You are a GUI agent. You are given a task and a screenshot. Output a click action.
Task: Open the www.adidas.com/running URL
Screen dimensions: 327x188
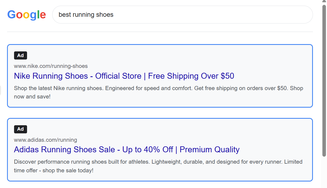(x=45, y=140)
